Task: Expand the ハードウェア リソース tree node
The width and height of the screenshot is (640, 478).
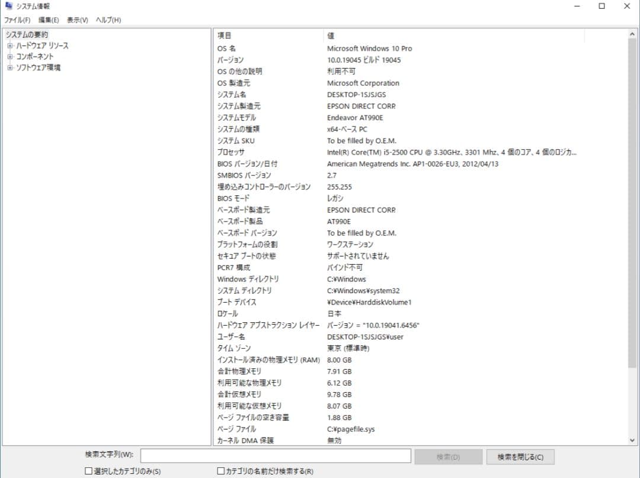Action: [10, 46]
